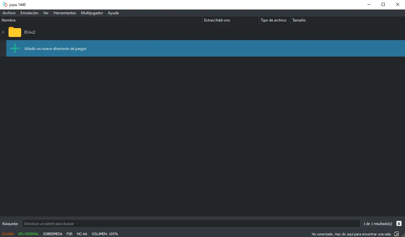
Task: Toggle GPU NORMAL accuracy setting
Action: 28,234
